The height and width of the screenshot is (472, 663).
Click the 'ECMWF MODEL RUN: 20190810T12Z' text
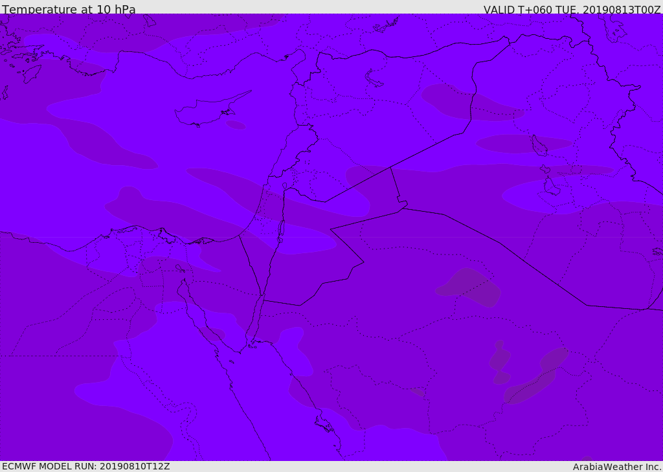(86, 466)
